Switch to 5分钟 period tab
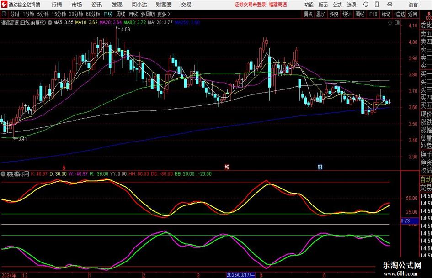The image size is (432, 278). [43, 14]
